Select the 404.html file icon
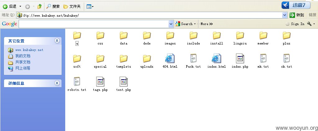This screenshot has height=131, width=318. [x=170, y=58]
